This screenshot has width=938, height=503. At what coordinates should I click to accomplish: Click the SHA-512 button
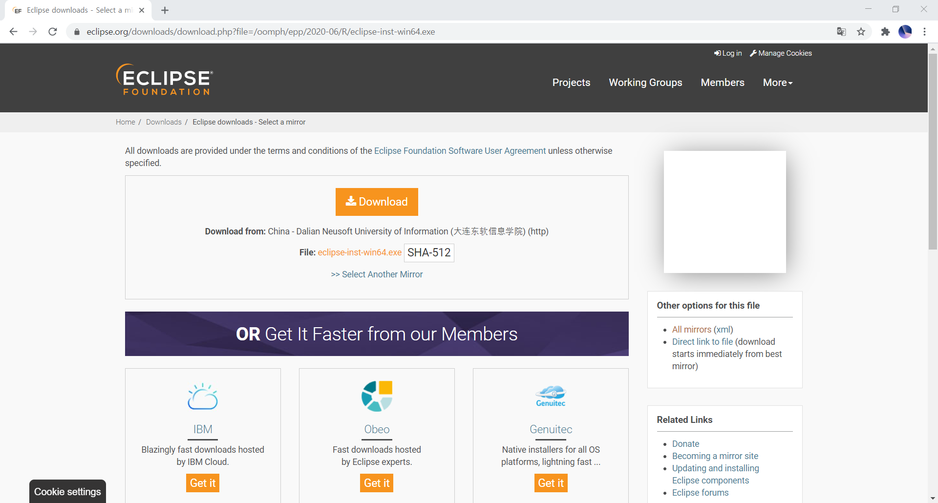(429, 252)
